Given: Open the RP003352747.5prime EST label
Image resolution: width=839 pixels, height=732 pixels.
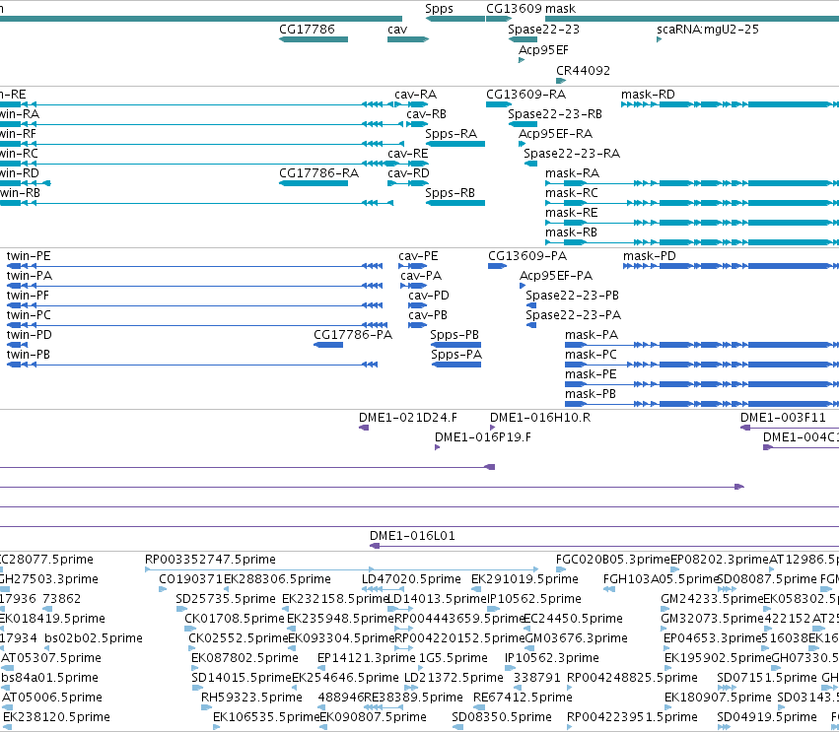Looking at the screenshot, I should 210,560.
